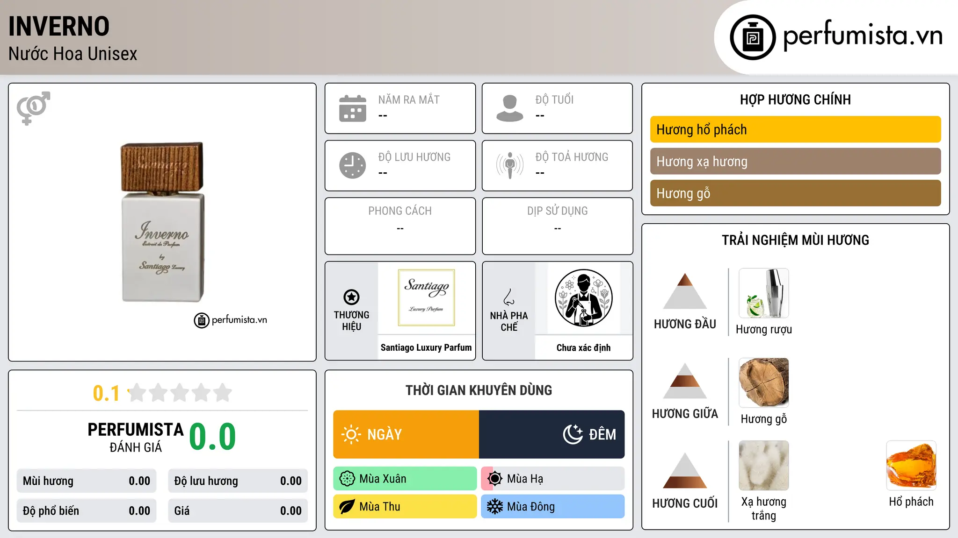The image size is (958, 538).
Task: Click the sun icon in Ngày bar
Action: (351, 434)
